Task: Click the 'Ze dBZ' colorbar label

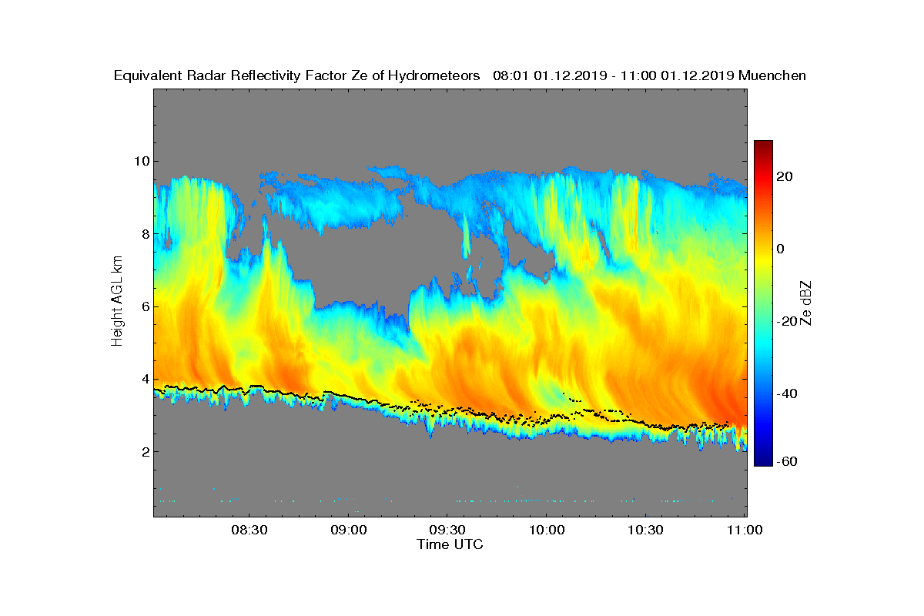Action: (x=808, y=303)
